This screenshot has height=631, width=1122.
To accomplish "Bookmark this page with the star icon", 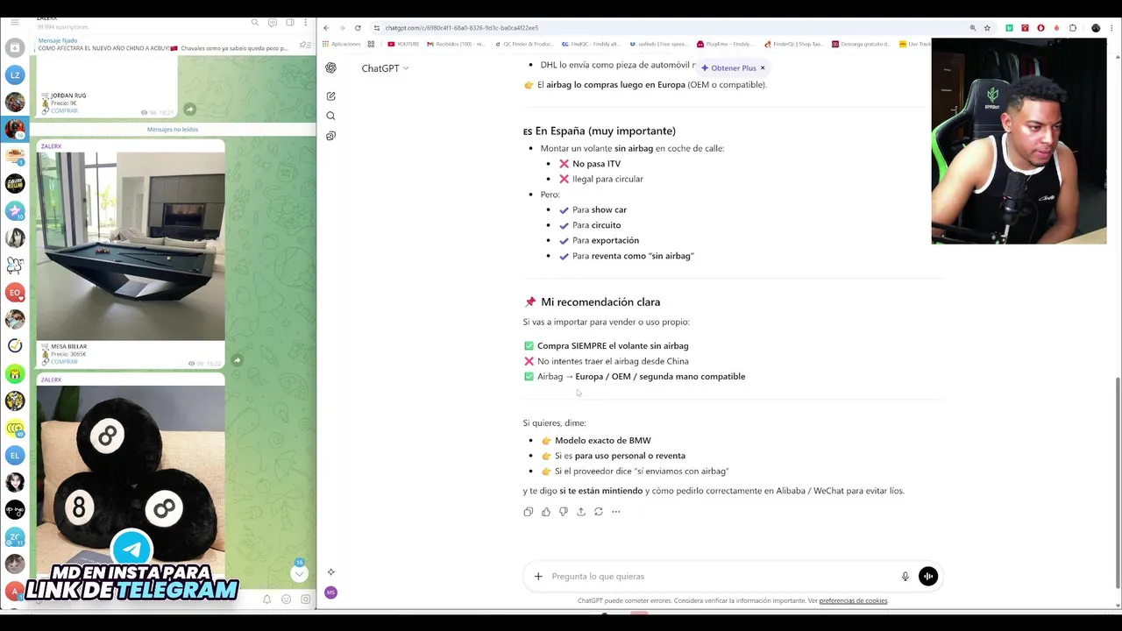I will [987, 28].
